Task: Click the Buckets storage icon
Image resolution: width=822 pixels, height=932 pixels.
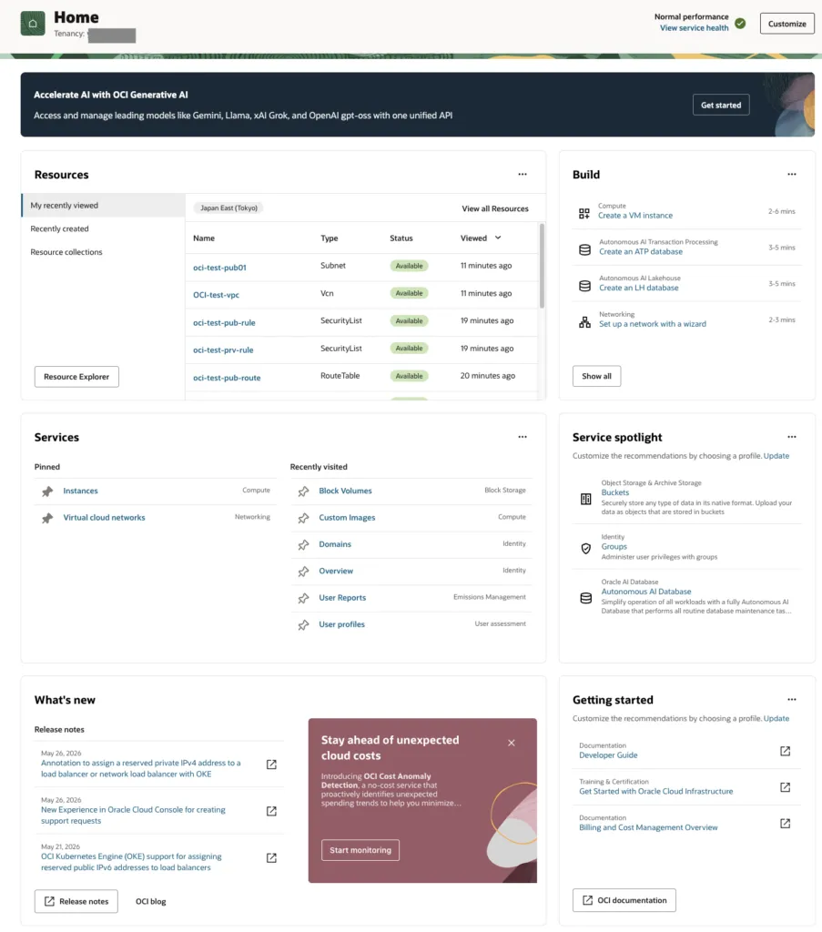Action: tap(586, 499)
